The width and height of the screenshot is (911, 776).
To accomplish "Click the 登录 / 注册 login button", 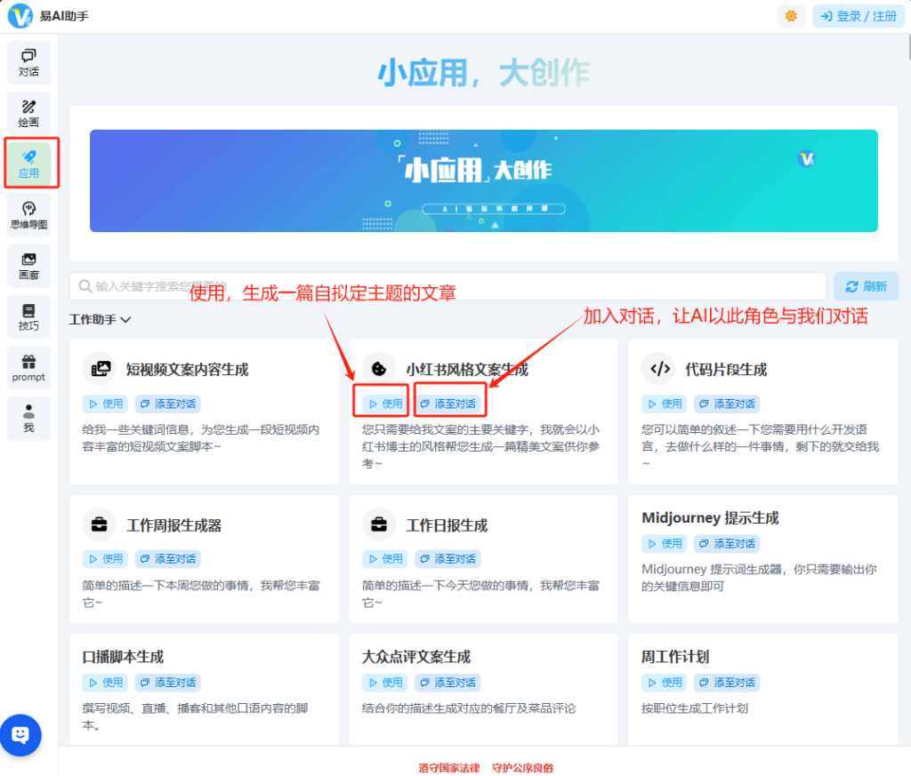I will pyautogui.click(x=858, y=16).
